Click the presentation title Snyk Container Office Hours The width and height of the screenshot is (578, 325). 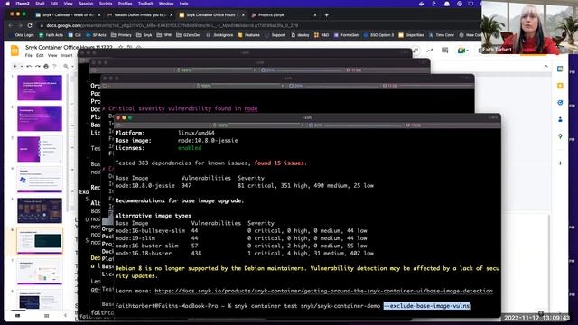click(x=70, y=47)
